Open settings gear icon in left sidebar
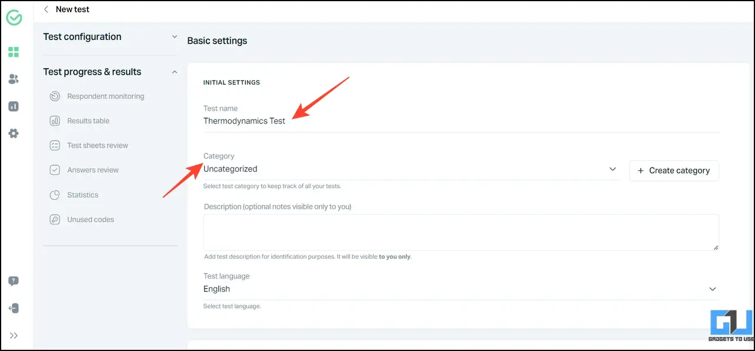 click(14, 133)
